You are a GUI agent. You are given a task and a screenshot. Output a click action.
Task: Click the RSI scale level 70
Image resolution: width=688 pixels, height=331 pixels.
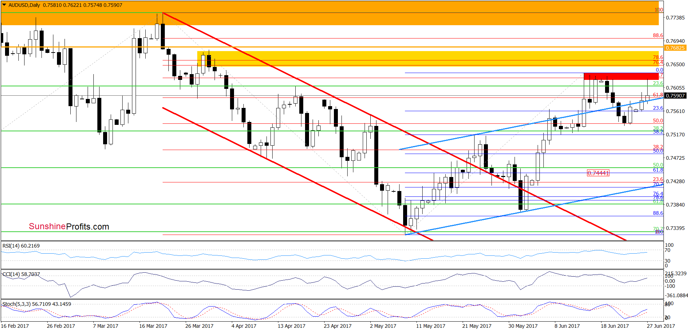(x=668, y=250)
